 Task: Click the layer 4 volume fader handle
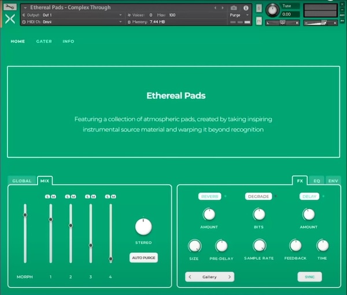110,259
